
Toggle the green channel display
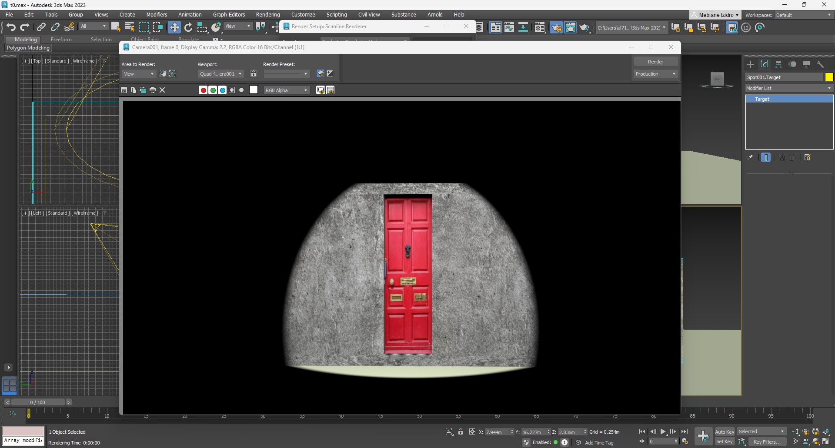point(213,90)
